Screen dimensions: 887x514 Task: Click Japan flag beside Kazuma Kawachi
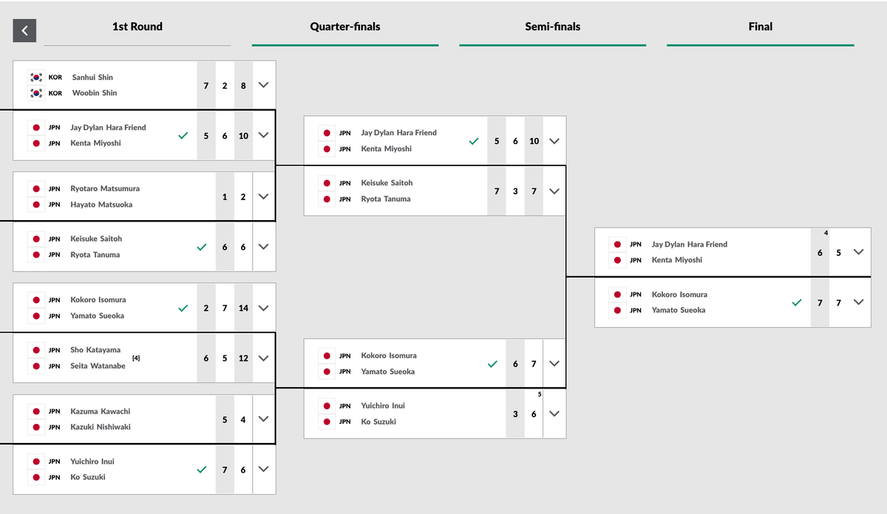pos(35,411)
